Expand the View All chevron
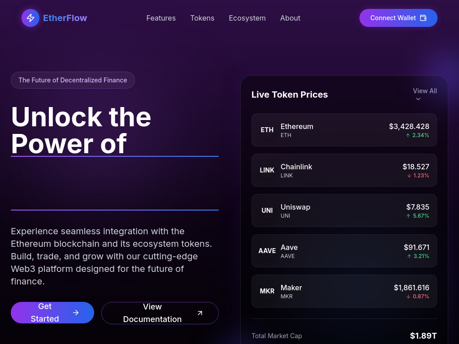 coord(418,99)
